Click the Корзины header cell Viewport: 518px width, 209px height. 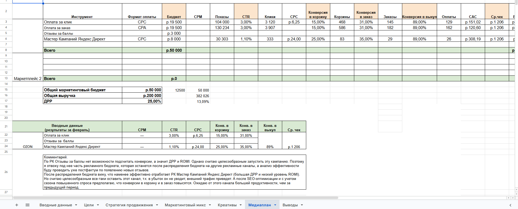[x=342, y=11]
